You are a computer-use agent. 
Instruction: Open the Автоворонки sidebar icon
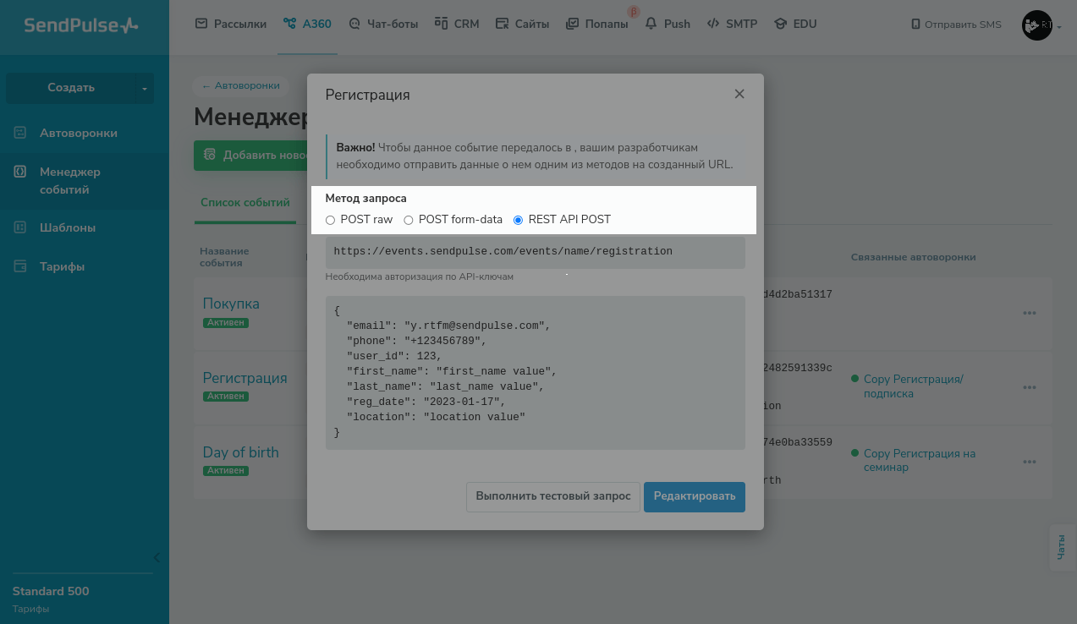pyautogui.click(x=20, y=133)
